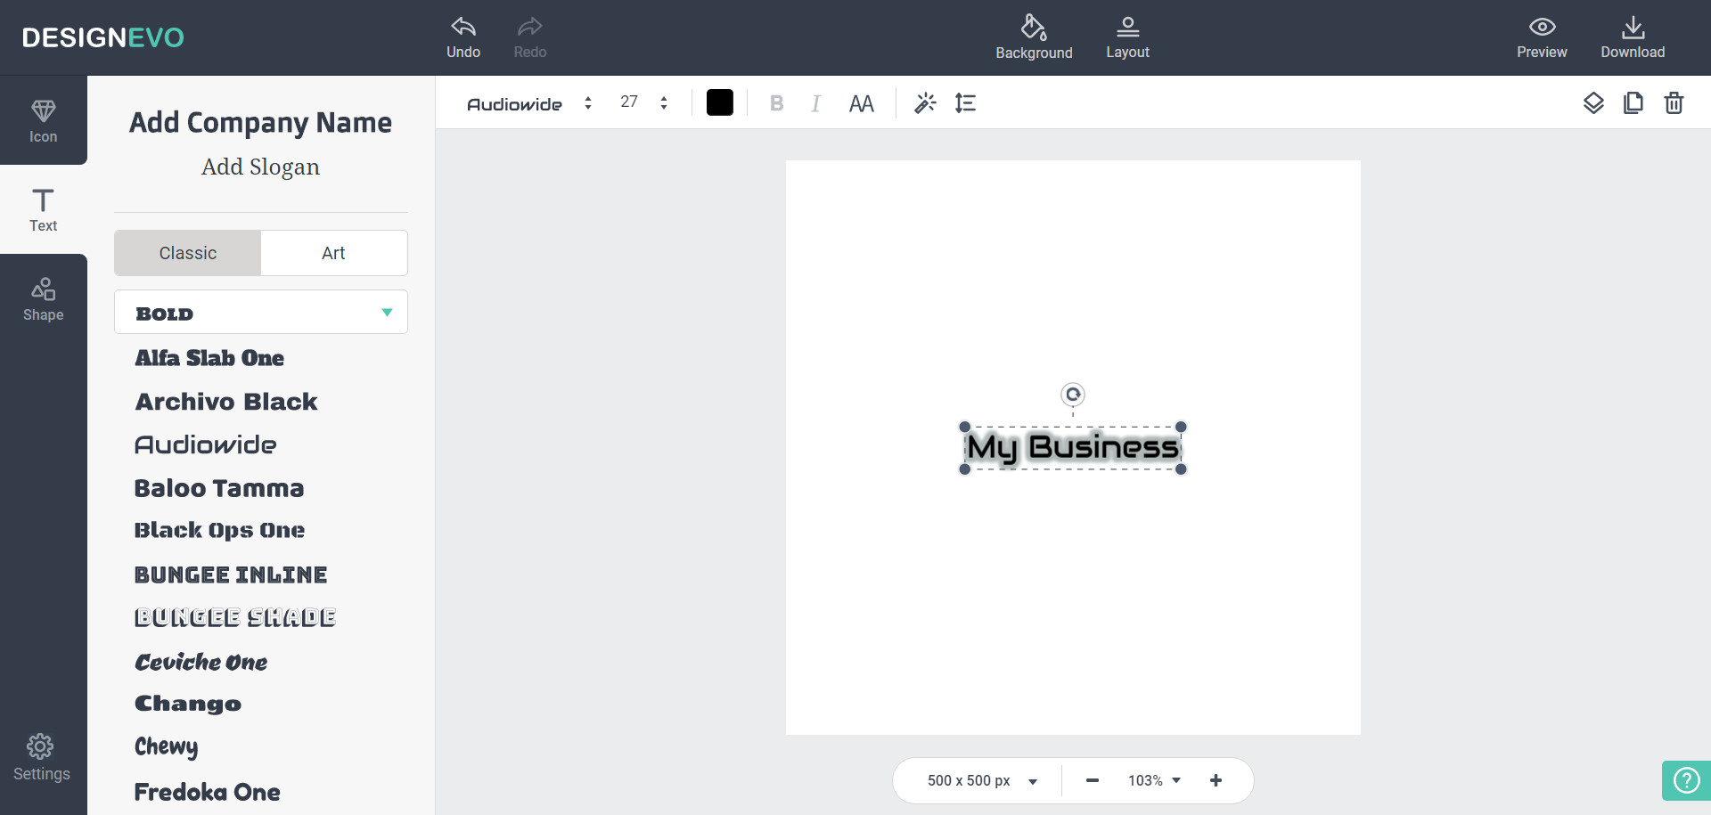This screenshot has height=815, width=1711.
Task: Toggle bold formatting B
Action: click(776, 103)
